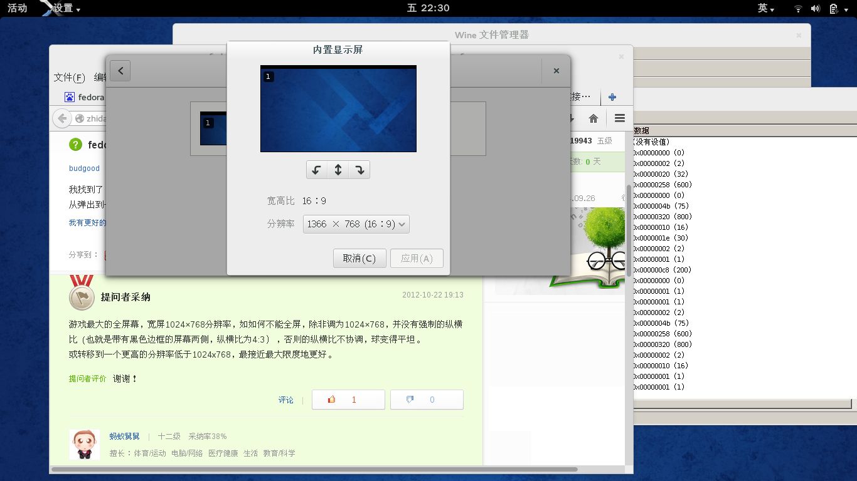Select the small monitor thumbnail behind the dialog
857x481 pixels.
pos(213,128)
